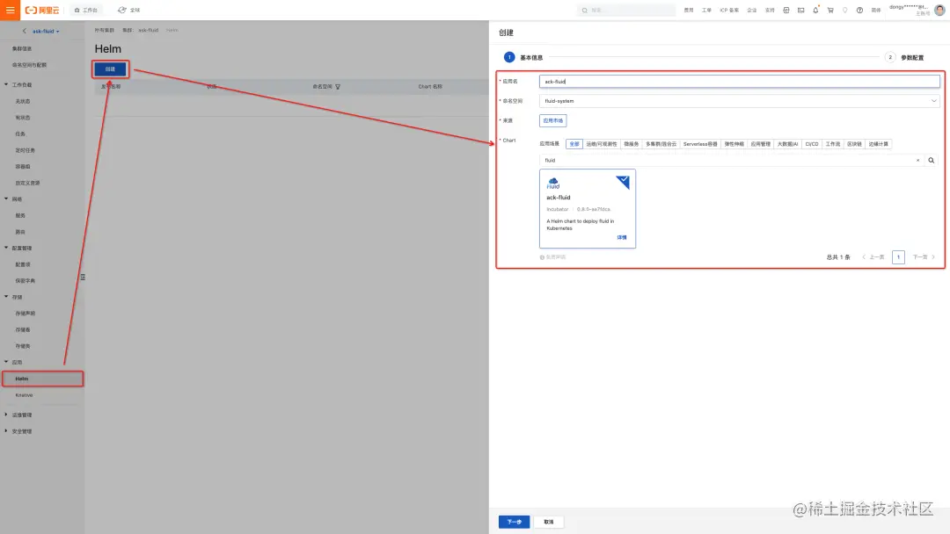950x534 pixels.
Task: Open 存储卷 in sidebar
Action: (22, 329)
